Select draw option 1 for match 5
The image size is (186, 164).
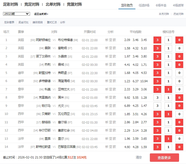168,73
